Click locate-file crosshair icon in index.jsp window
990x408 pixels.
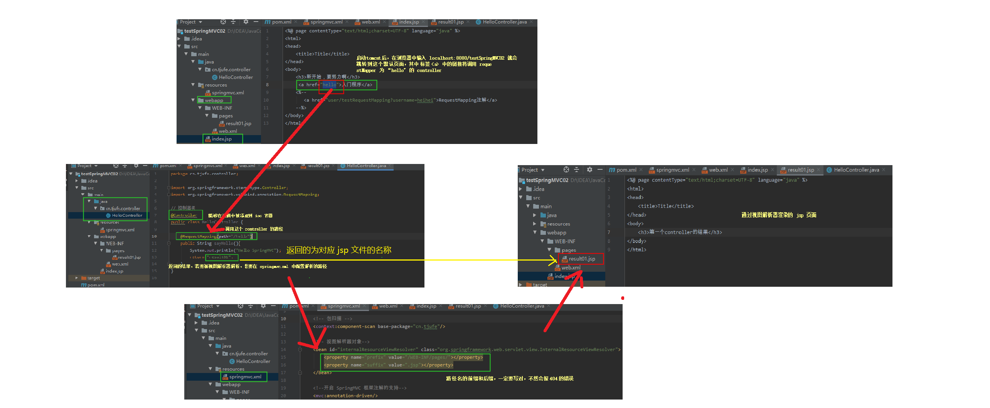pyautogui.click(x=223, y=22)
